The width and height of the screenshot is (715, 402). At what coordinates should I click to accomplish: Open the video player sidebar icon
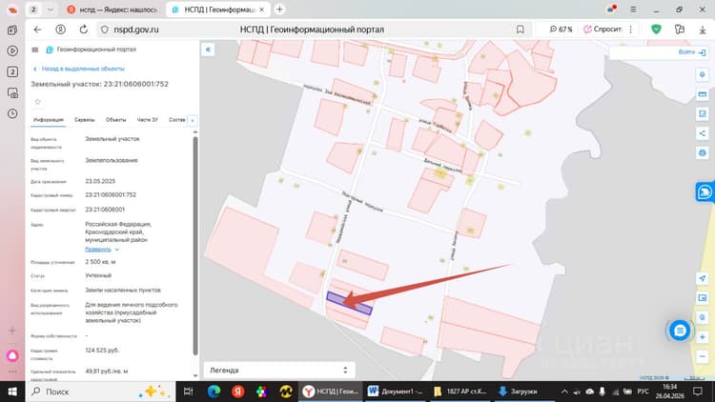pos(12,50)
